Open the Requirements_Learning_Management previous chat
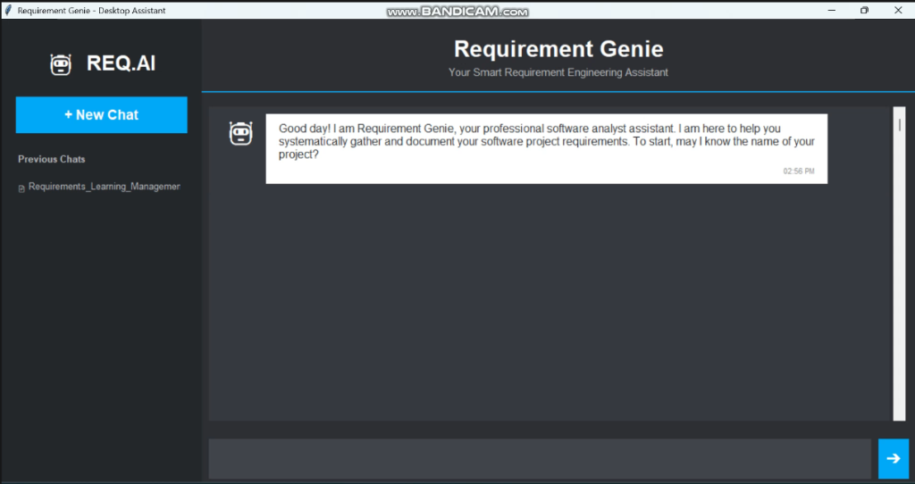The image size is (915, 484). (x=104, y=187)
